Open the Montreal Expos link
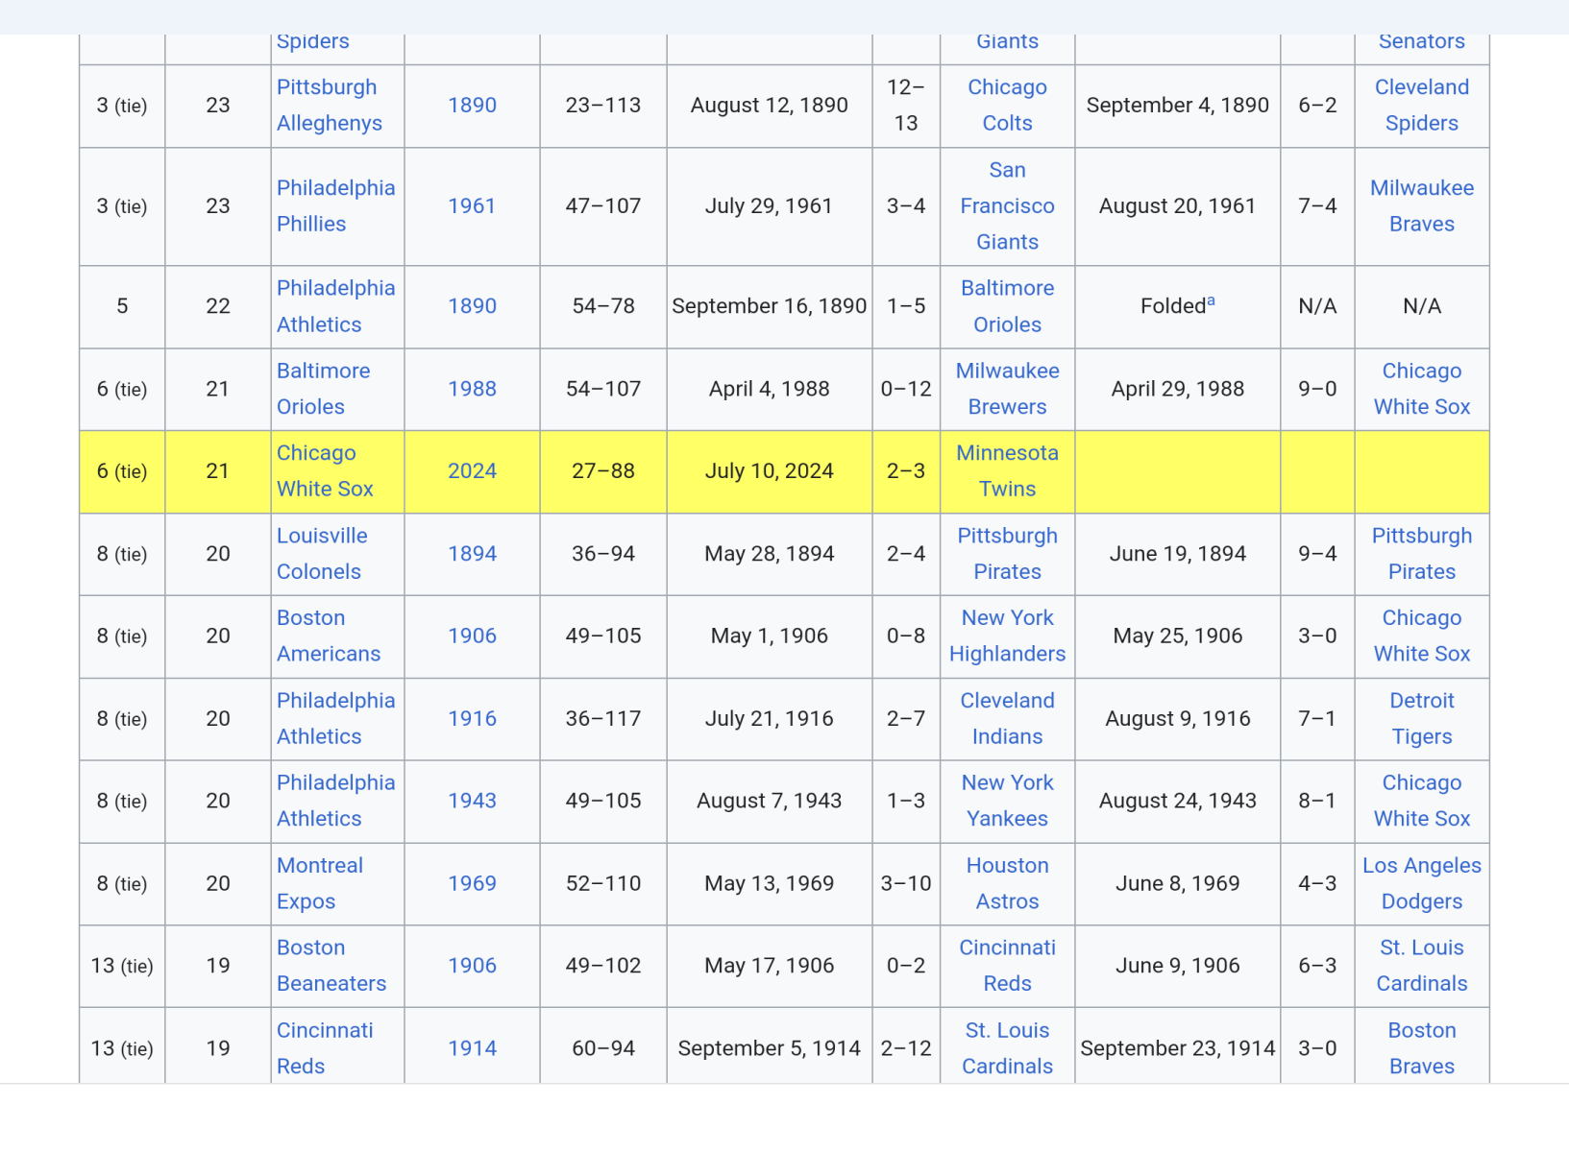Screen dimensions: 1569x1152 pos(319,883)
